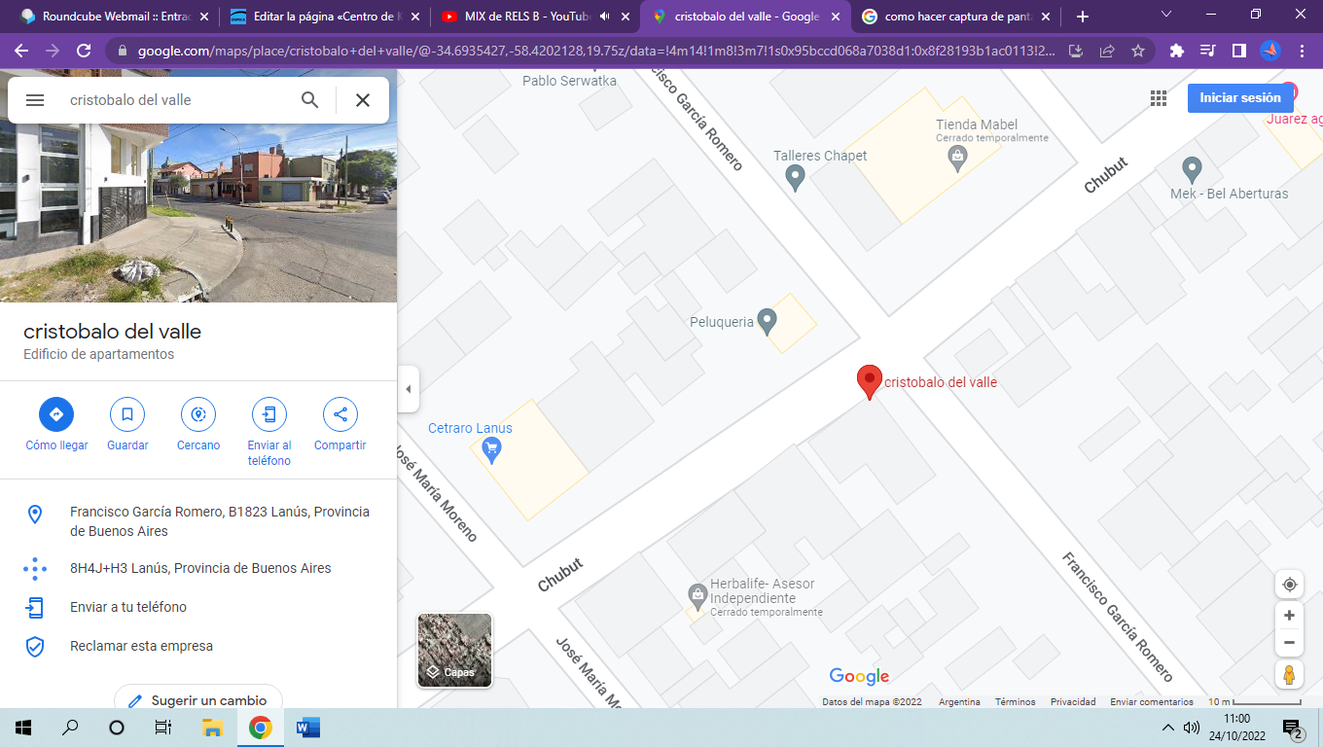Viewport: 1323px width, 747px height.
Task: Open Word from the taskbar
Action: 307,728
